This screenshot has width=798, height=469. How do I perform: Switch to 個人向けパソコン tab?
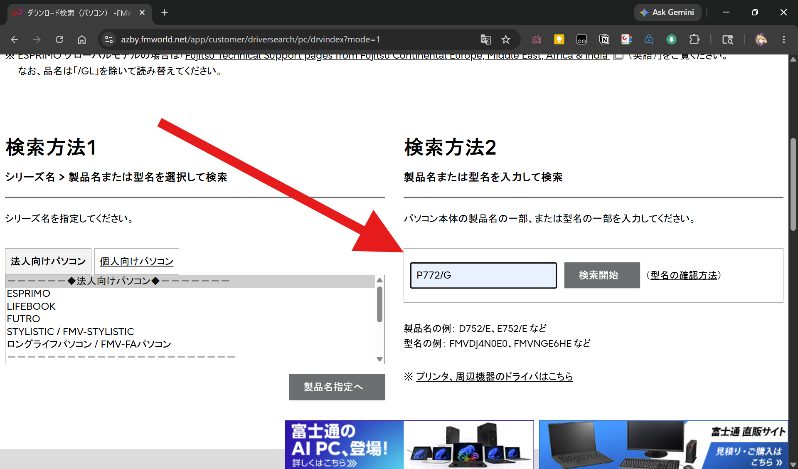[x=137, y=262]
